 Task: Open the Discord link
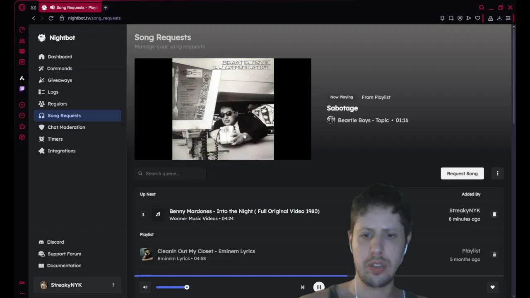pos(51,242)
